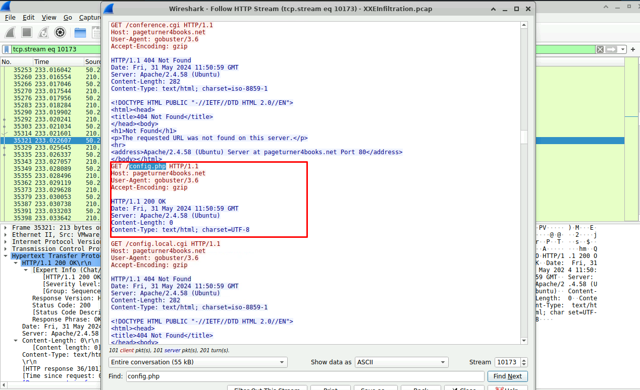
Task: Select packet 35290 in packet list
Action: click(x=50, y=112)
